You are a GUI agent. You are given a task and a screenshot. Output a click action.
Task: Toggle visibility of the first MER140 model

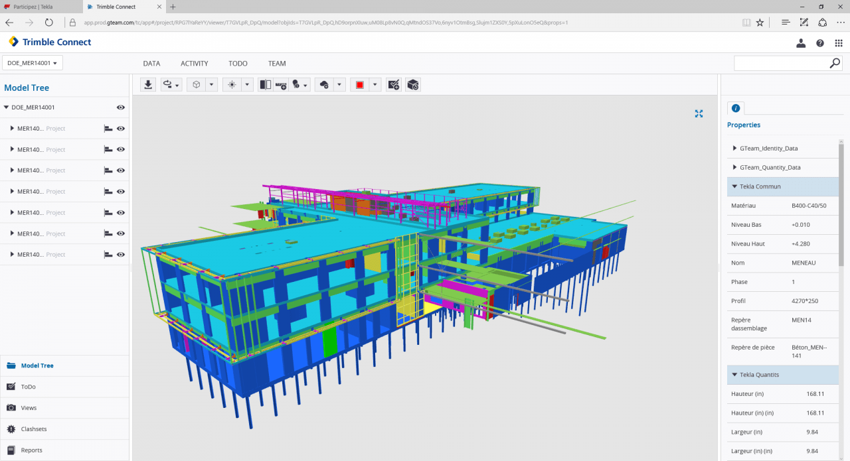[x=121, y=129]
